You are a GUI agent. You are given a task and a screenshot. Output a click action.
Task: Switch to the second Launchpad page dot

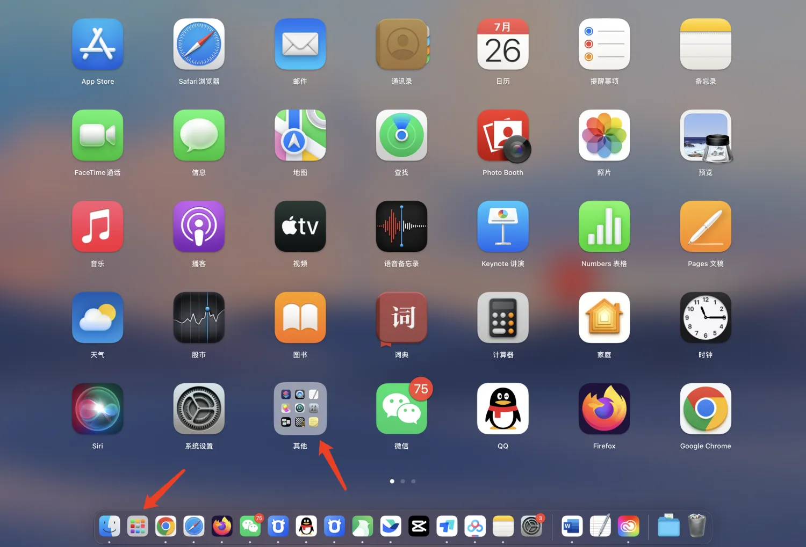coord(402,481)
